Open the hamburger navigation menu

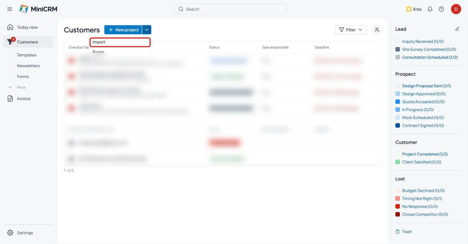pos(10,9)
